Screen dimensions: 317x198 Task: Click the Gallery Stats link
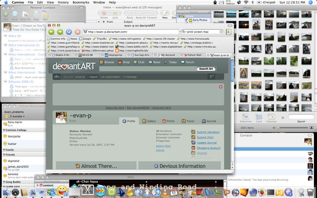click(163, 146)
